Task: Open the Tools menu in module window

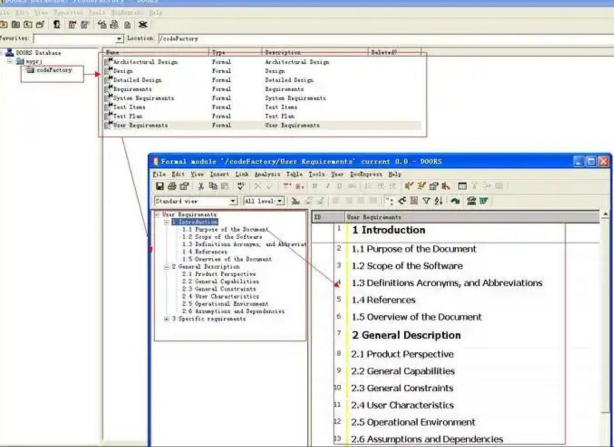Action: (x=317, y=174)
